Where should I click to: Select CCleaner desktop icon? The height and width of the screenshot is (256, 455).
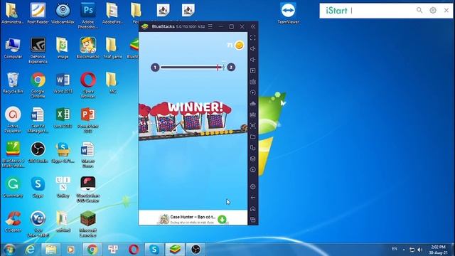point(13,222)
